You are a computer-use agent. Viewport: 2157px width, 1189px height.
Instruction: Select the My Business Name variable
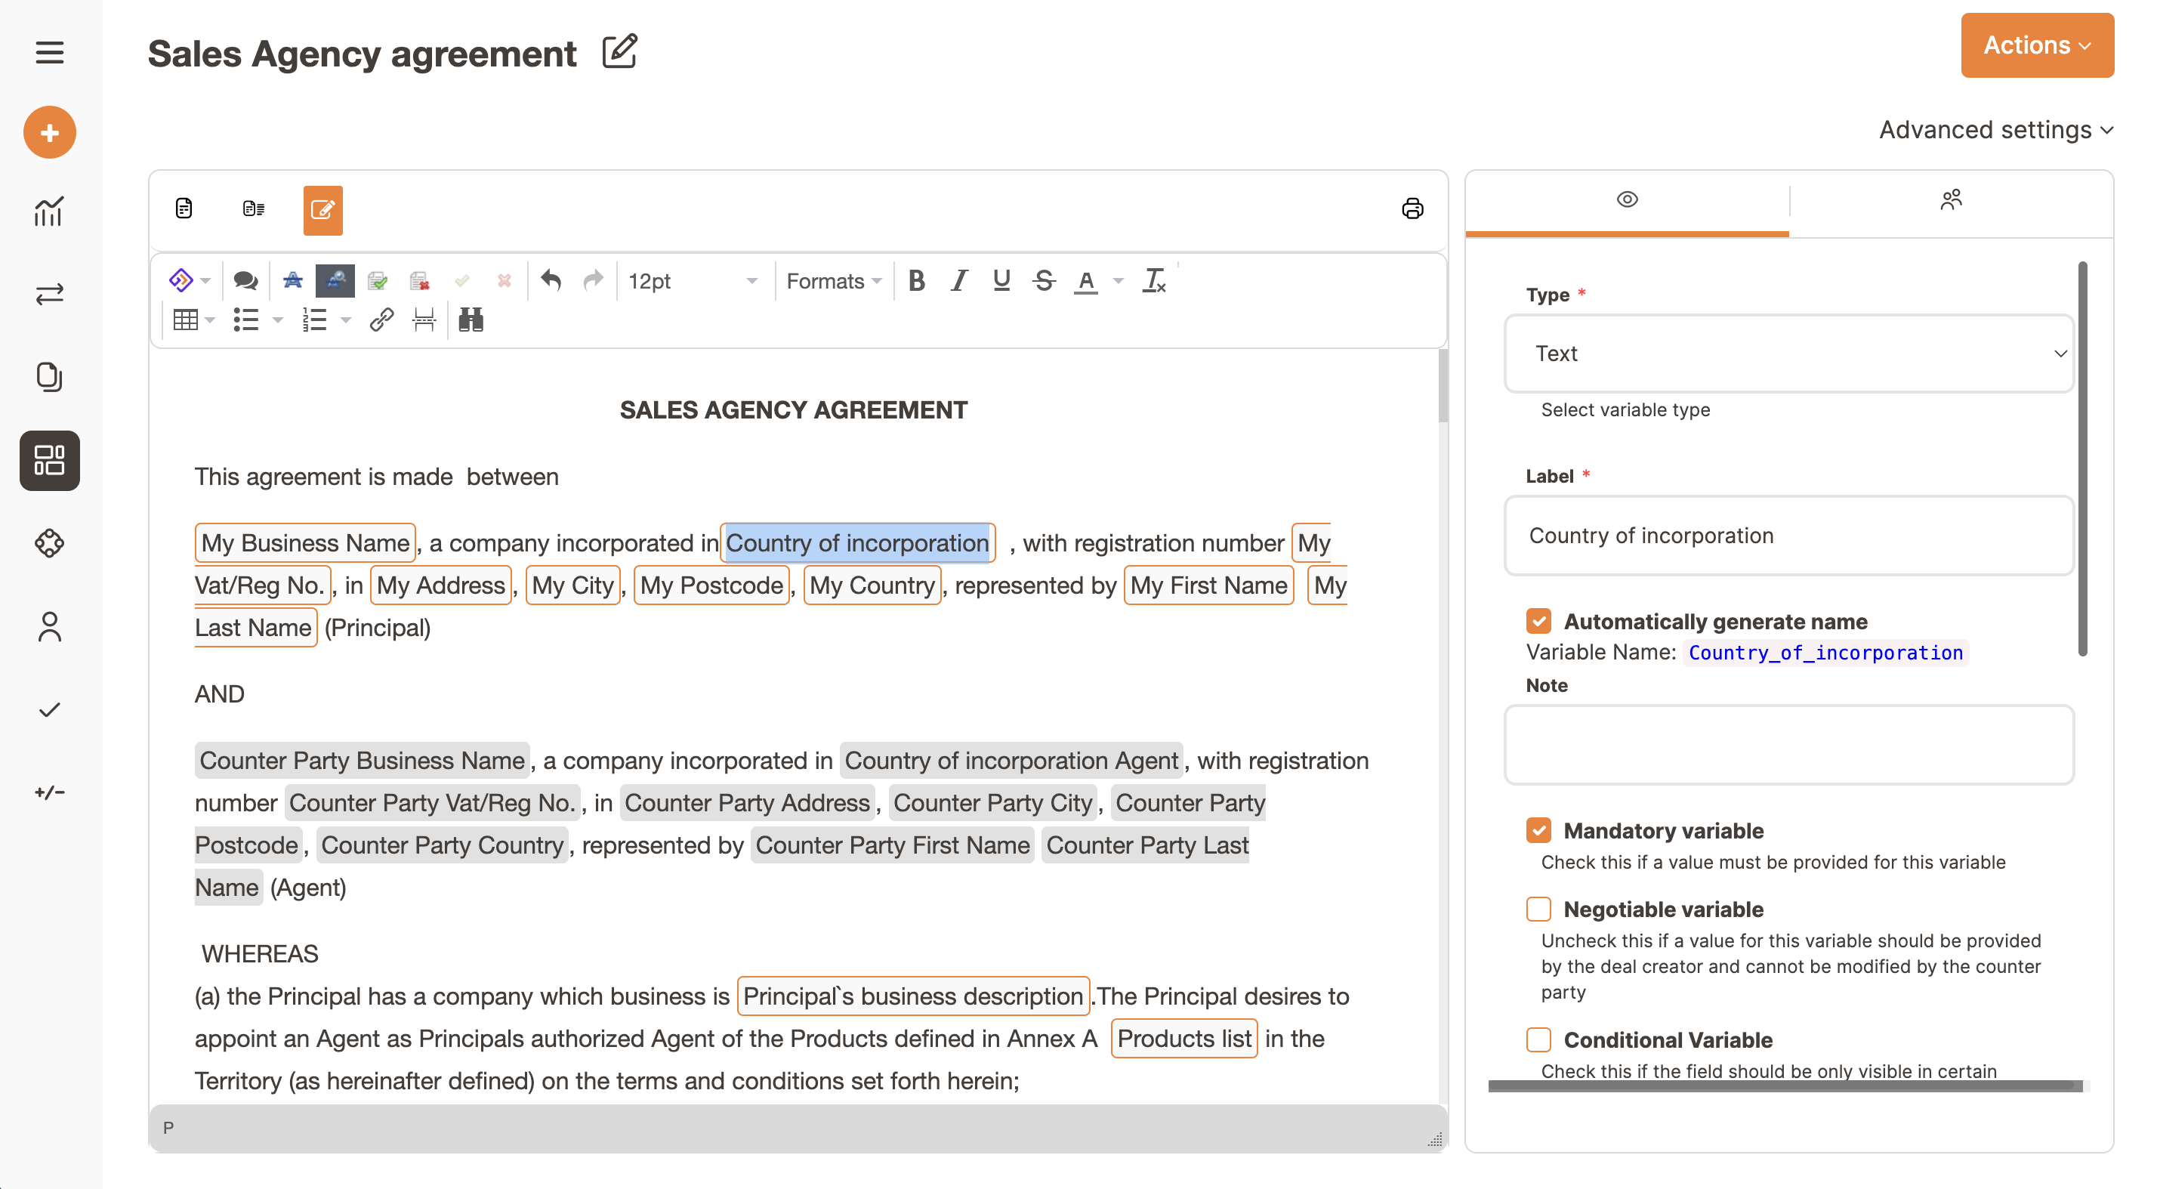[x=305, y=543]
